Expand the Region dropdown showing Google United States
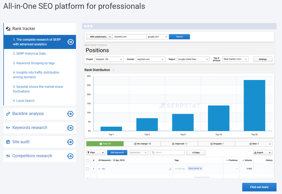282x194 pixels. (193, 59)
